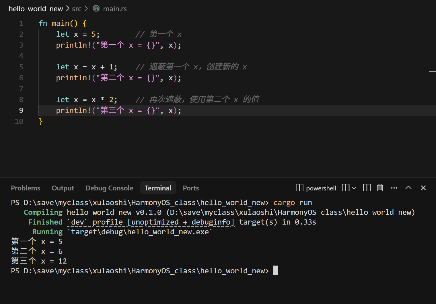This screenshot has height=304, width=436.
Task: Click the powershell terminal icon
Action: coord(299,188)
